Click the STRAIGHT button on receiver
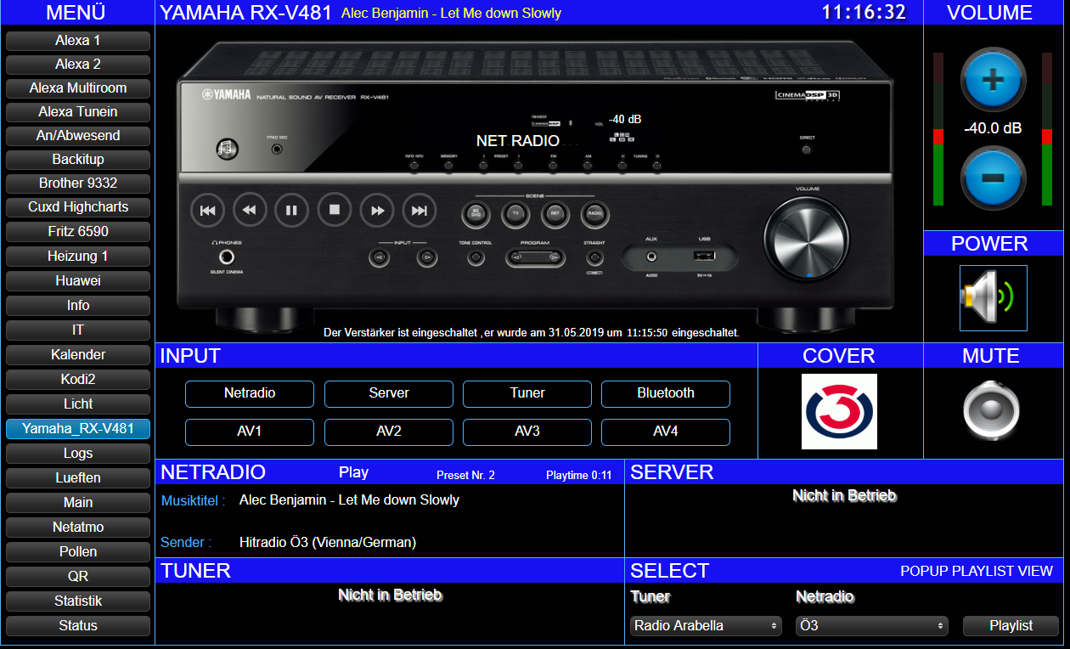The image size is (1070, 649). [595, 257]
